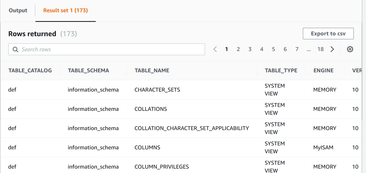Click the search magnifier icon
366x173 pixels.
click(16, 49)
